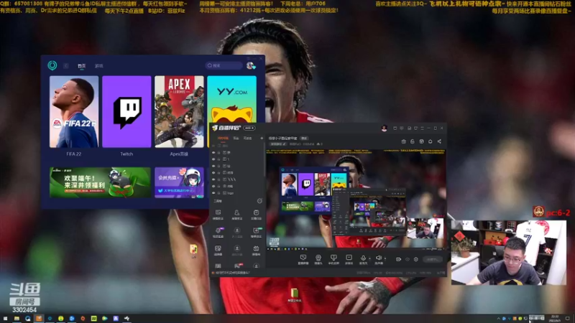Click the record camera icon near start button
Screen dimensions: 575x323
click(398, 259)
